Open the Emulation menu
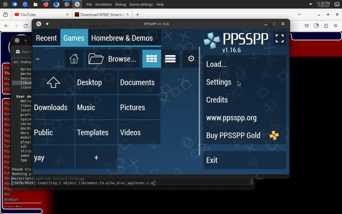This screenshot has width=342, height=214. click(x=104, y=4)
